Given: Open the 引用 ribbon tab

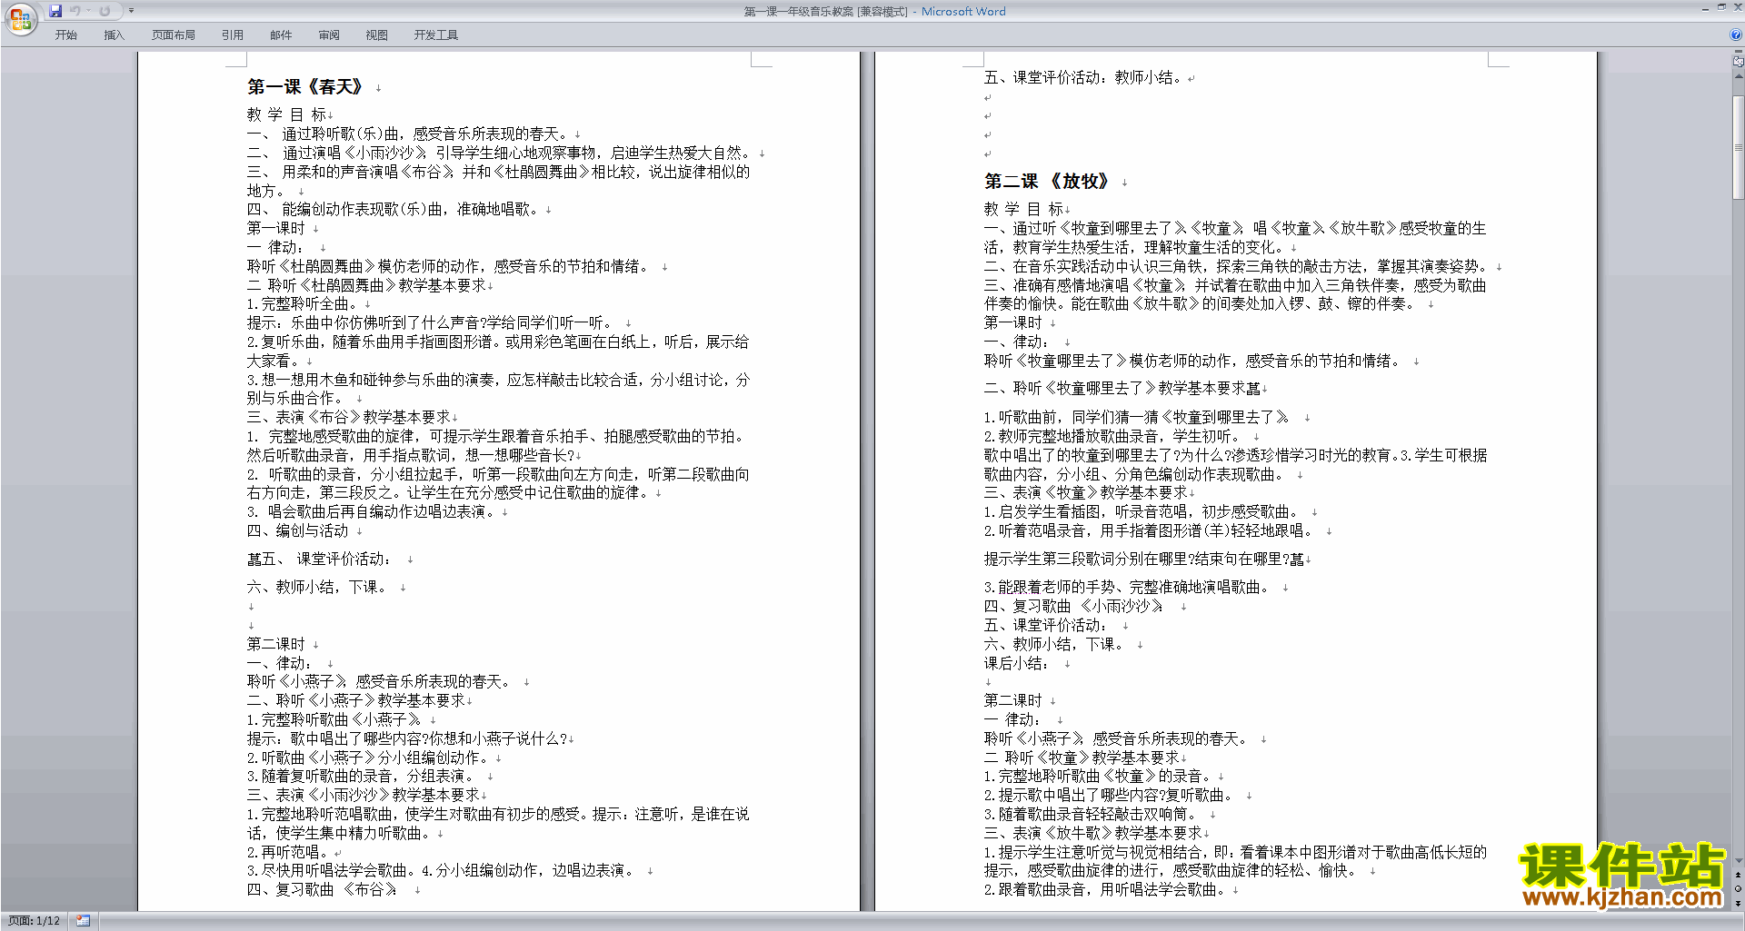Looking at the screenshot, I should click(x=232, y=35).
